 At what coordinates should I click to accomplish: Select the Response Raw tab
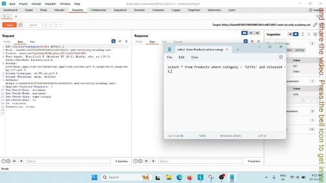tap(152, 42)
